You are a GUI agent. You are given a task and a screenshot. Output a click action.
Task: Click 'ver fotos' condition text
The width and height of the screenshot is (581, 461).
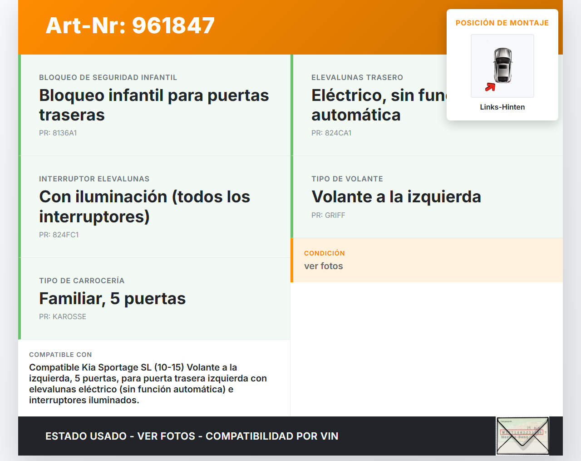tap(324, 266)
